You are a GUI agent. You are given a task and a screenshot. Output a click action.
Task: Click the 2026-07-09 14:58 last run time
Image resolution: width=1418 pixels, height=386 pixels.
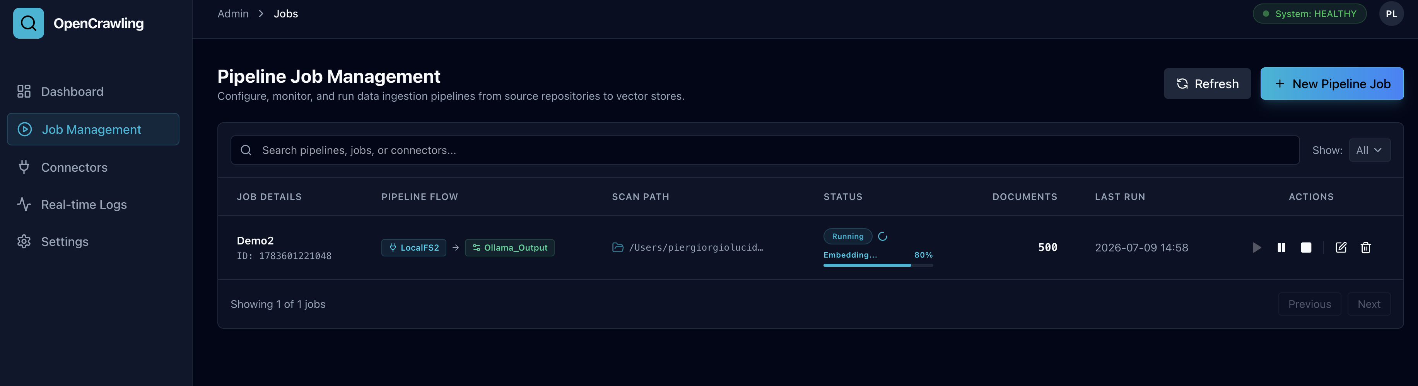tap(1142, 248)
